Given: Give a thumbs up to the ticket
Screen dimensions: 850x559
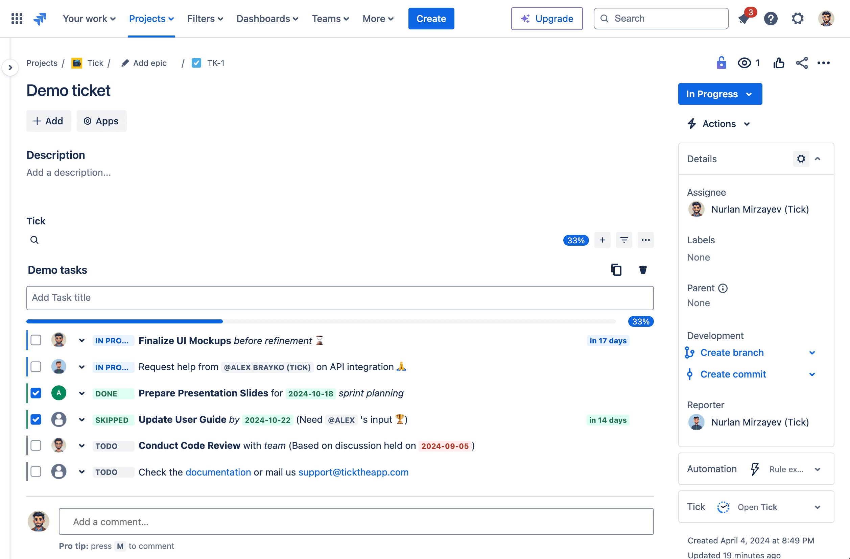Looking at the screenshot, I should tap(779, 63).
